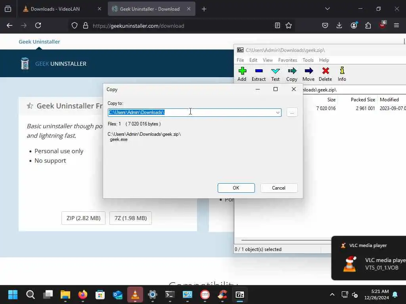Go back in Firefox
Screen dimensions: 406x304
10,25
